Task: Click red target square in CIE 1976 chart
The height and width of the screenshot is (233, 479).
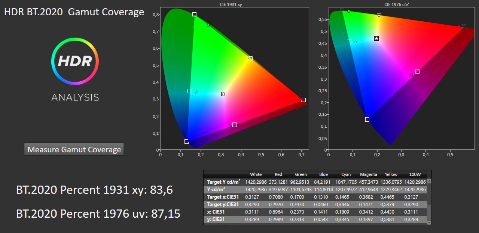Action: 464,27
